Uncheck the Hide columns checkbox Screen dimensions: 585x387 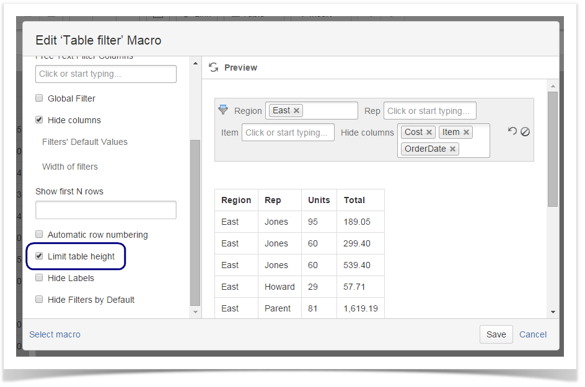tap(39, 120)
